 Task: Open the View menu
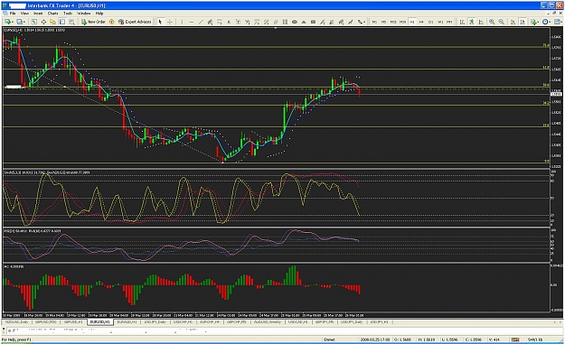click(24, 14)
